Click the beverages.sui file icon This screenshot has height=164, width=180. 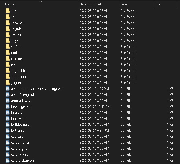point(8,107)
